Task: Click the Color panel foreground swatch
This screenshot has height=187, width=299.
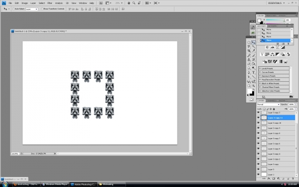Action: pyautogui.click(x=259, y=20)
